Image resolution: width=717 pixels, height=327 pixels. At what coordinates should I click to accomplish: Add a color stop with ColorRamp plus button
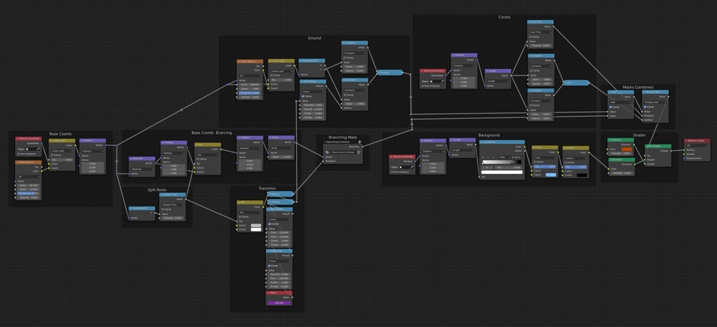tap(483, 157)
